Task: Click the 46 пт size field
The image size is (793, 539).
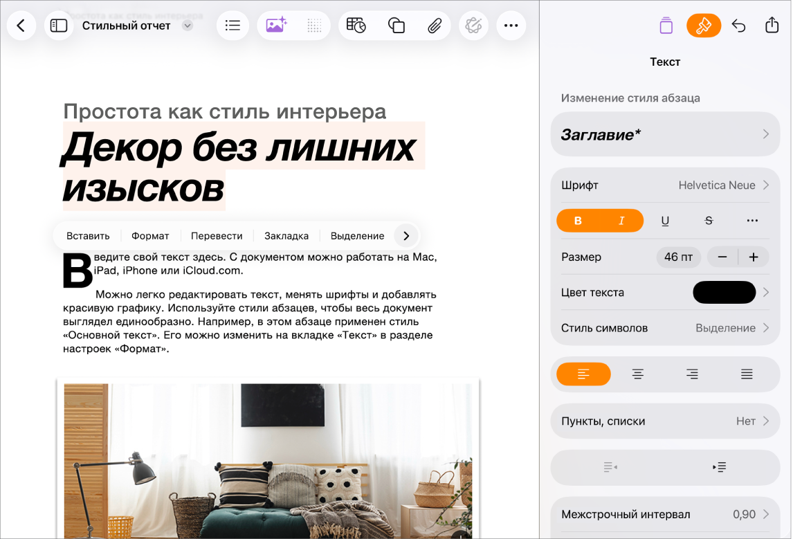Action: (678, 257)
